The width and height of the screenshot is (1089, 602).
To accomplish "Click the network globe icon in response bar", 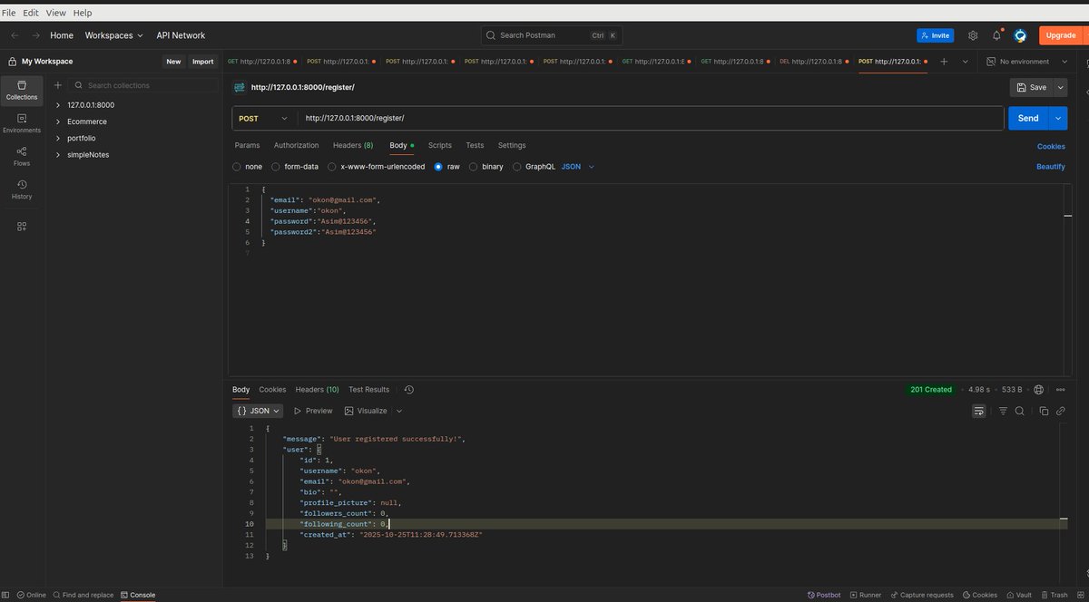I will (1039, 389).
